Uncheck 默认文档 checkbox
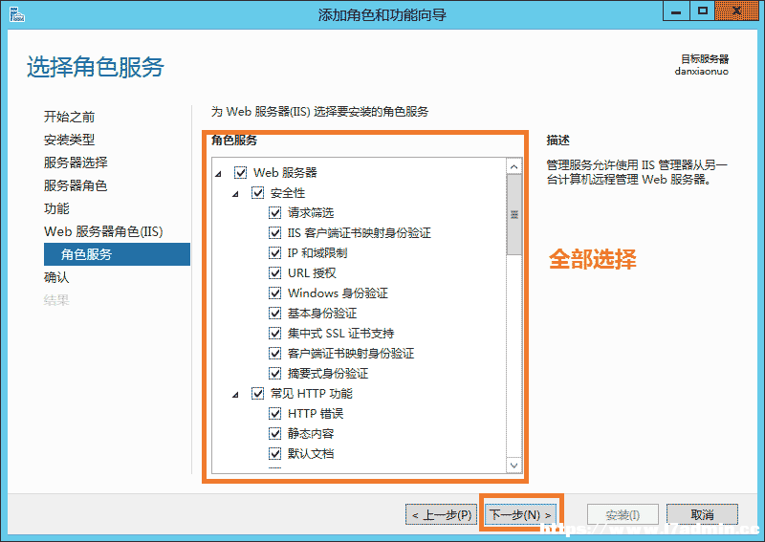 [274, 453]
